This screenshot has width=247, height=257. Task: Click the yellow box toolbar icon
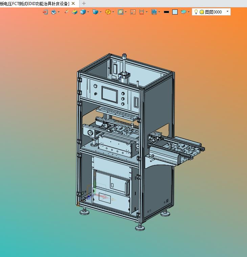point(74,12)
